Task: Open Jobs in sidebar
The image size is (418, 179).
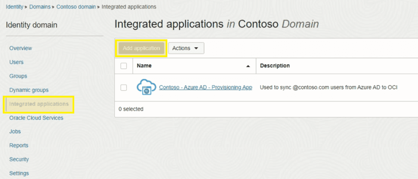Action: click(15, 132)
